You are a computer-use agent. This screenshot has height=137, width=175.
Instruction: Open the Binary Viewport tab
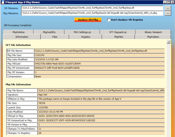click(x=153, y=32)
